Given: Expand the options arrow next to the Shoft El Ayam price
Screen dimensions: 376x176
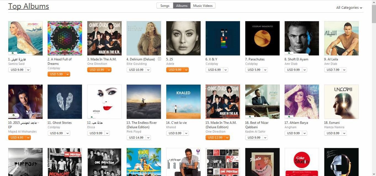Looking at the screenshot, I should [x=305, y=70].
